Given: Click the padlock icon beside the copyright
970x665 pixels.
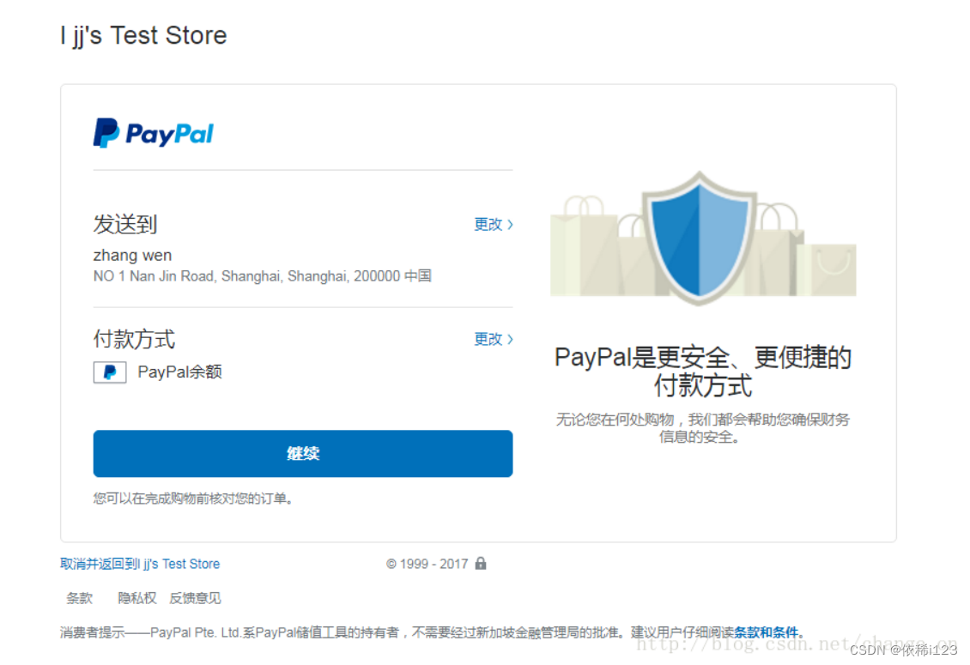Looking at the screenshot, I should tap(481, 564).
